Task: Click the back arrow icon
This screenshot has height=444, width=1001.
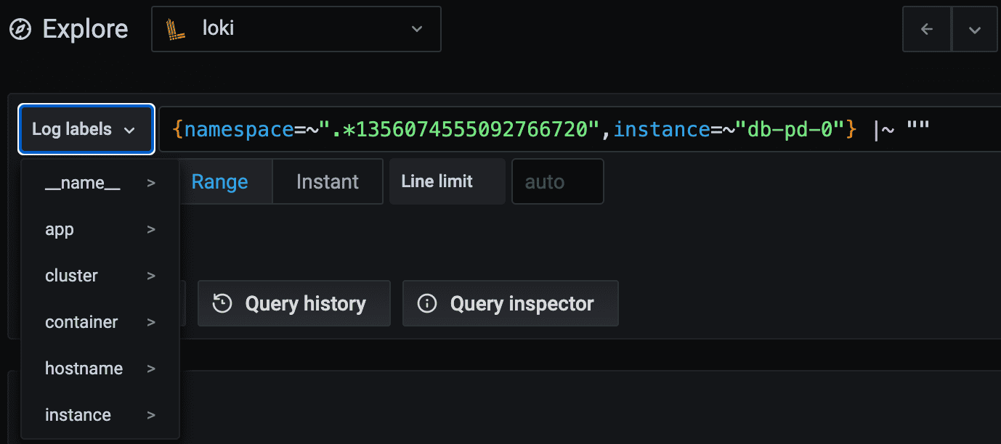Action: [926, 30]
